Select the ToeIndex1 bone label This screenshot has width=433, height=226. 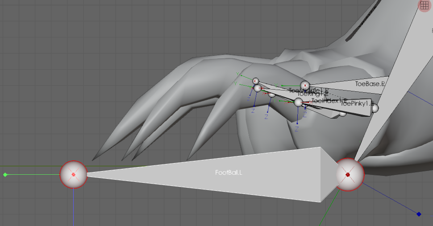click(x=329, y=101)
